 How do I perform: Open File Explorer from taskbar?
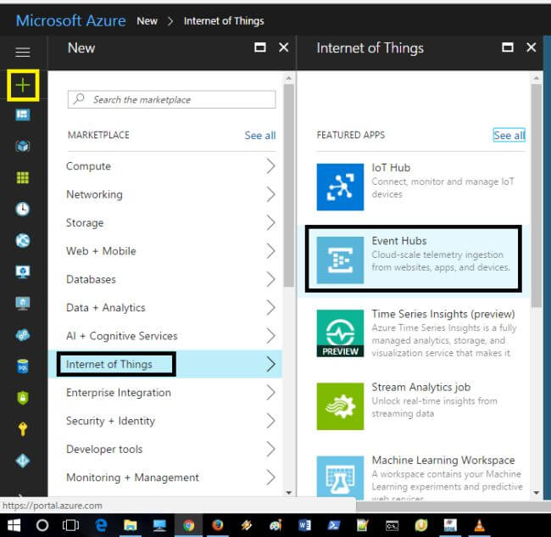pos(131,525)
